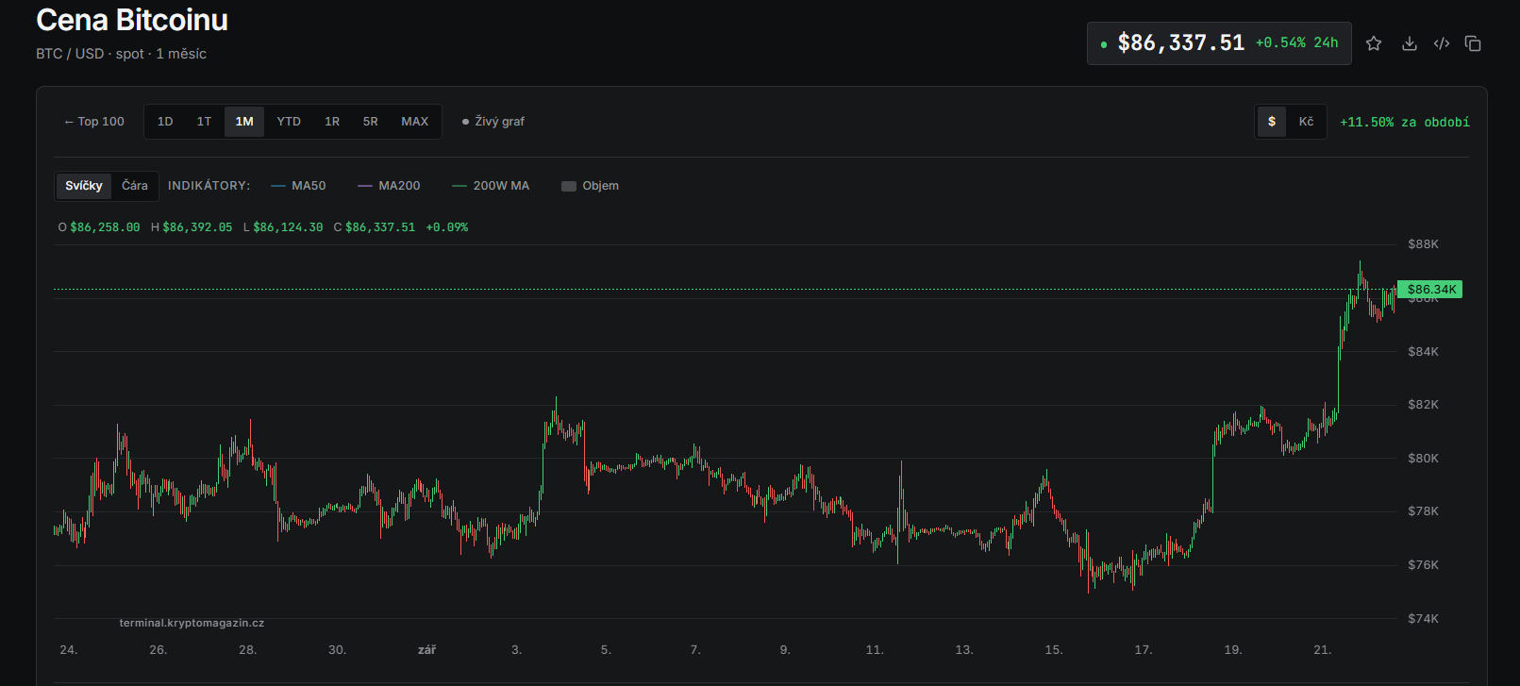Toggle Objem volume indicator
Image resolution: width=1520 pixels, height=686 pixels.
coord(591,186)
